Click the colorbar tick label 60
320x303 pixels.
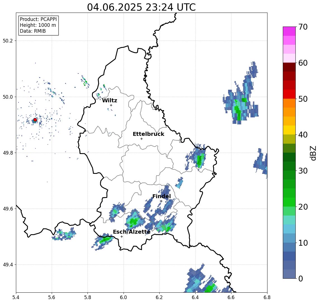point(303,63)
